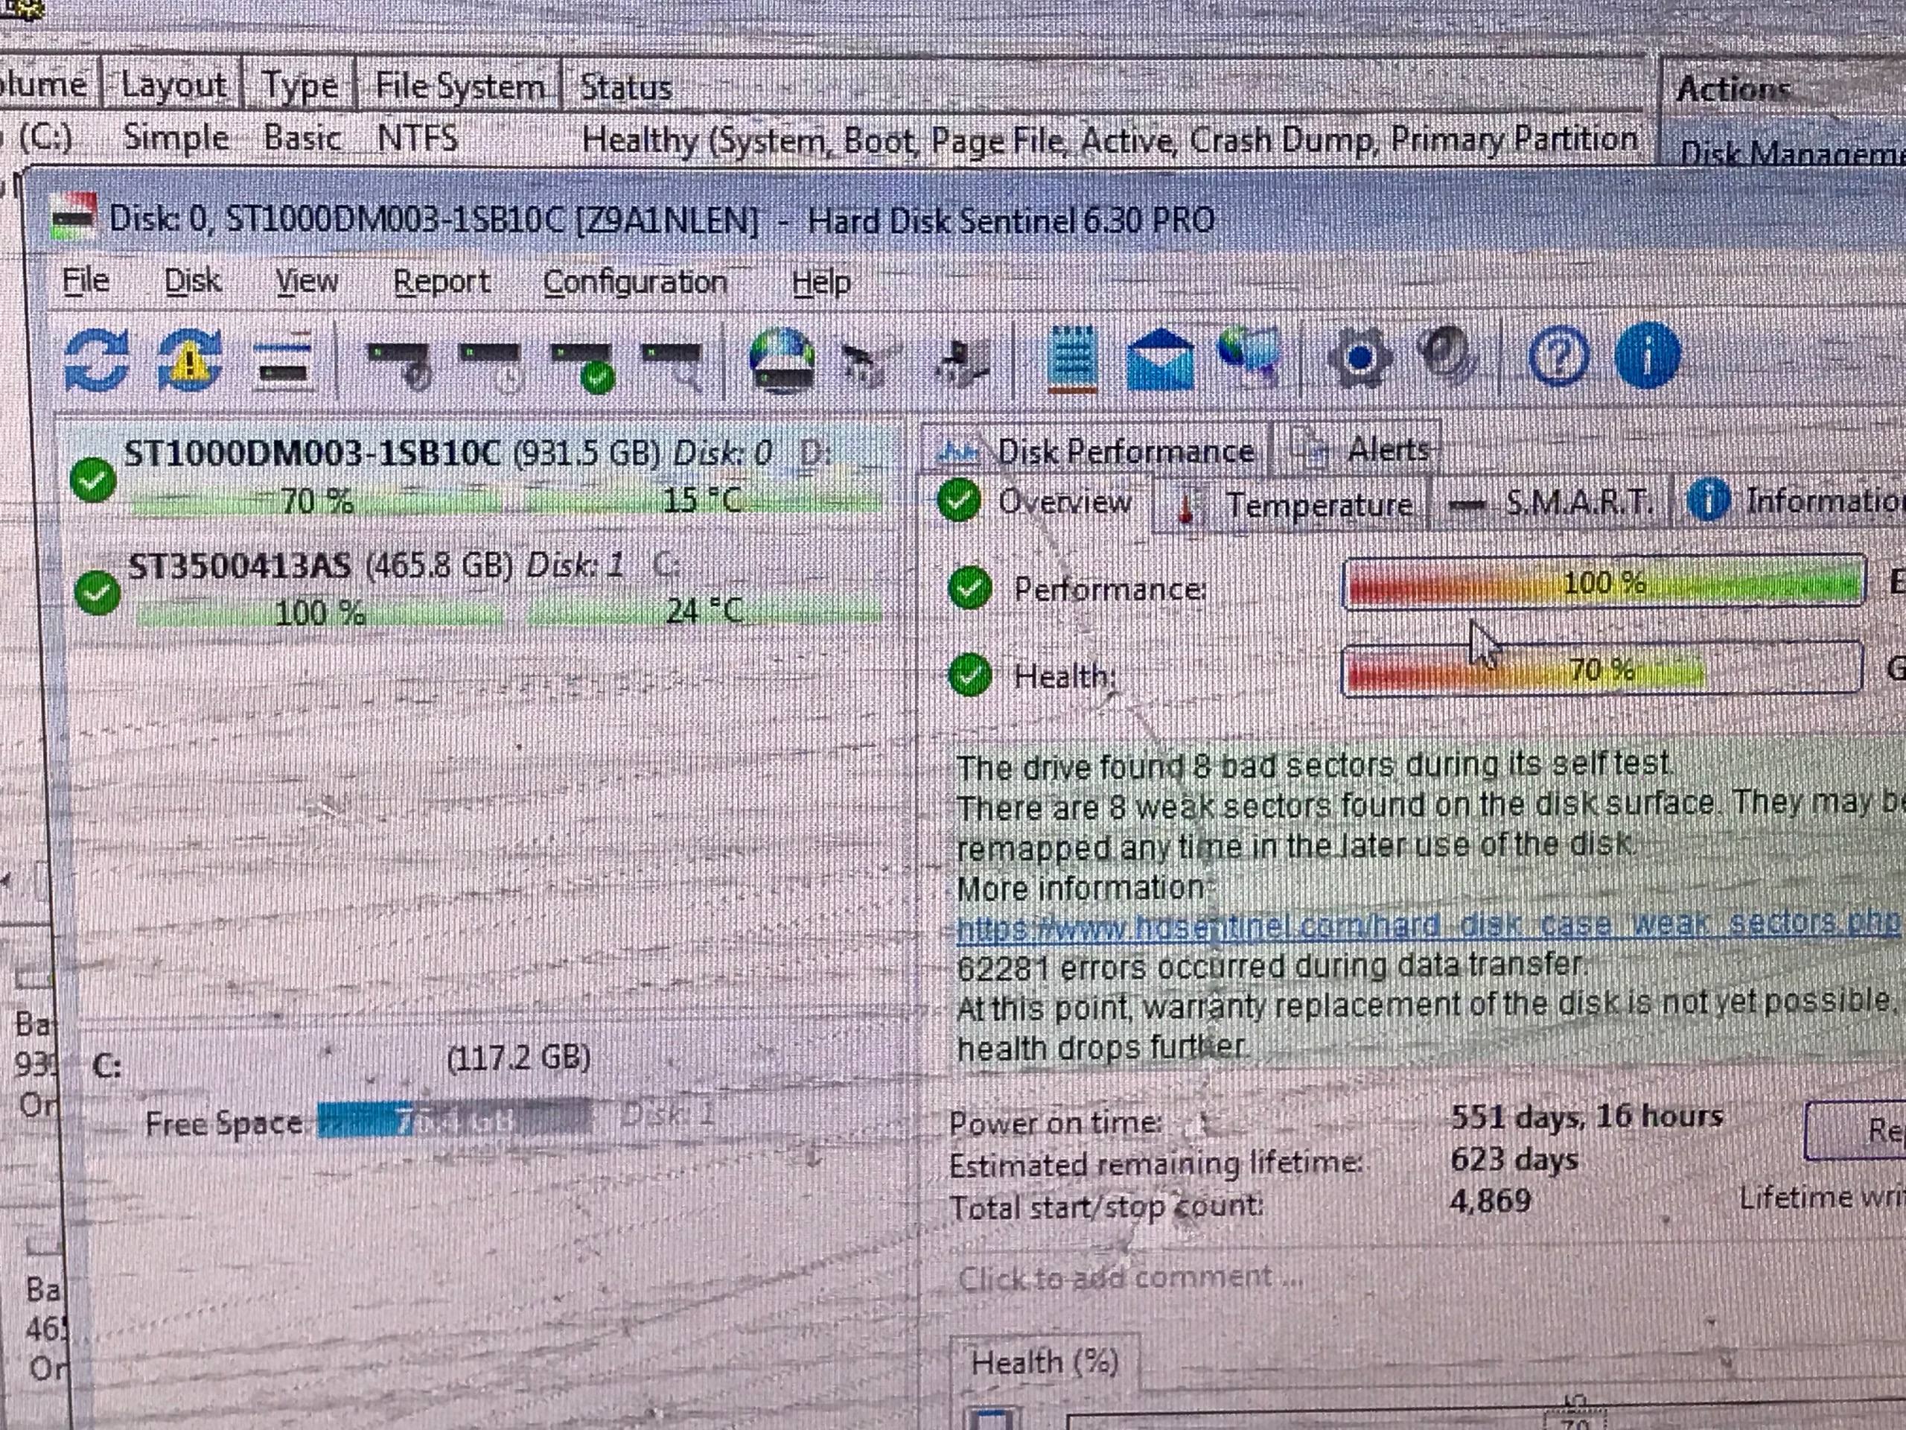Open the Report menu
The height and width of the screenshot is (1430, 1906).
click(x=442, y=282)
